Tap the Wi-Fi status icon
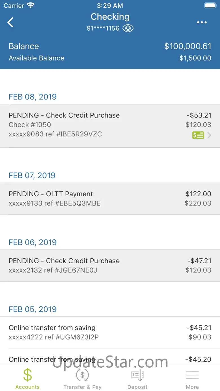The image size is (220, 391). (x=30, y=5)
